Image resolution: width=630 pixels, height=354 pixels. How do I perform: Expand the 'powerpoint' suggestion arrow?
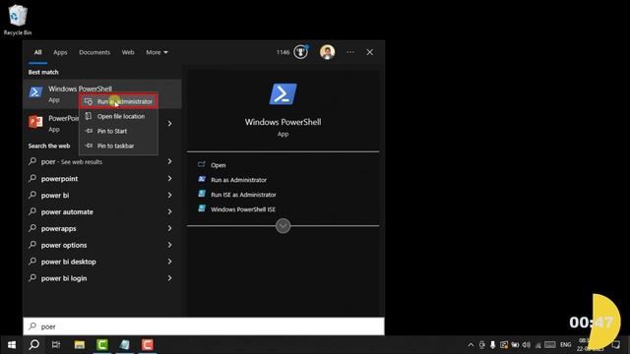point(169,179)
